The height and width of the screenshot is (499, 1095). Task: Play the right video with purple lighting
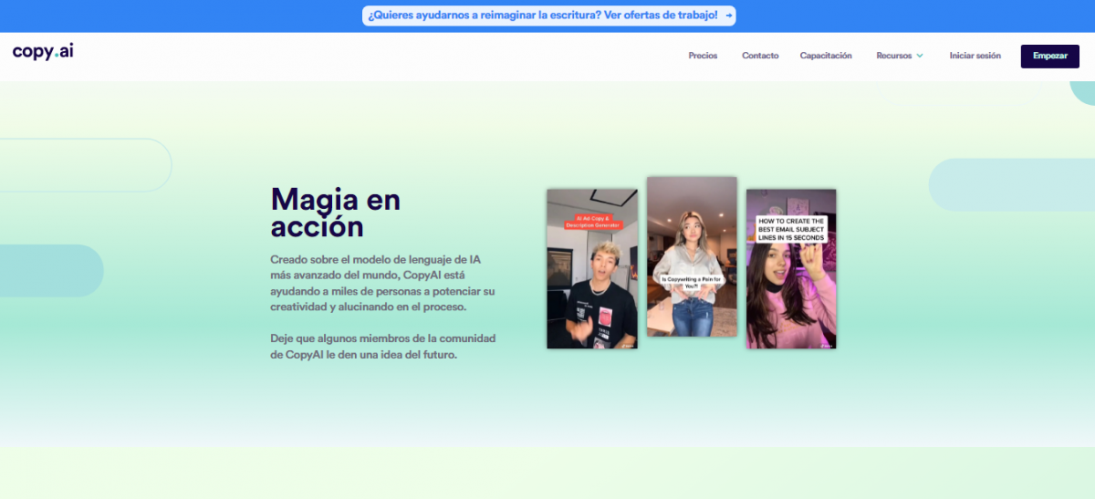click(790, 292)
